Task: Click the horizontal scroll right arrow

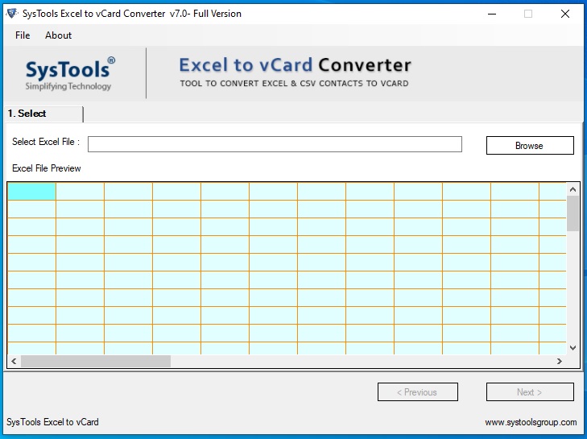Action: (x=560, y=361)
